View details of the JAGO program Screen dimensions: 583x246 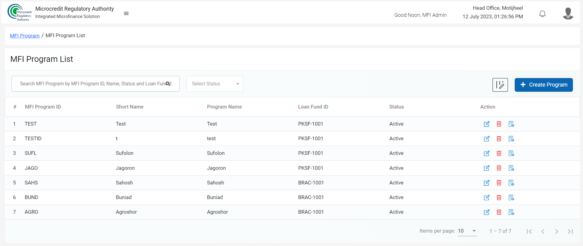point(511,168)
